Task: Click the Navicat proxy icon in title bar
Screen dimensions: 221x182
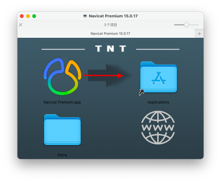Action: 85,16
